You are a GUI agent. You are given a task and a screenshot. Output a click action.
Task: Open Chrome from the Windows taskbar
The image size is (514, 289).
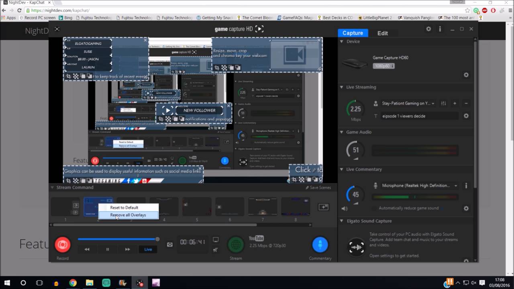tap(73, 283)
